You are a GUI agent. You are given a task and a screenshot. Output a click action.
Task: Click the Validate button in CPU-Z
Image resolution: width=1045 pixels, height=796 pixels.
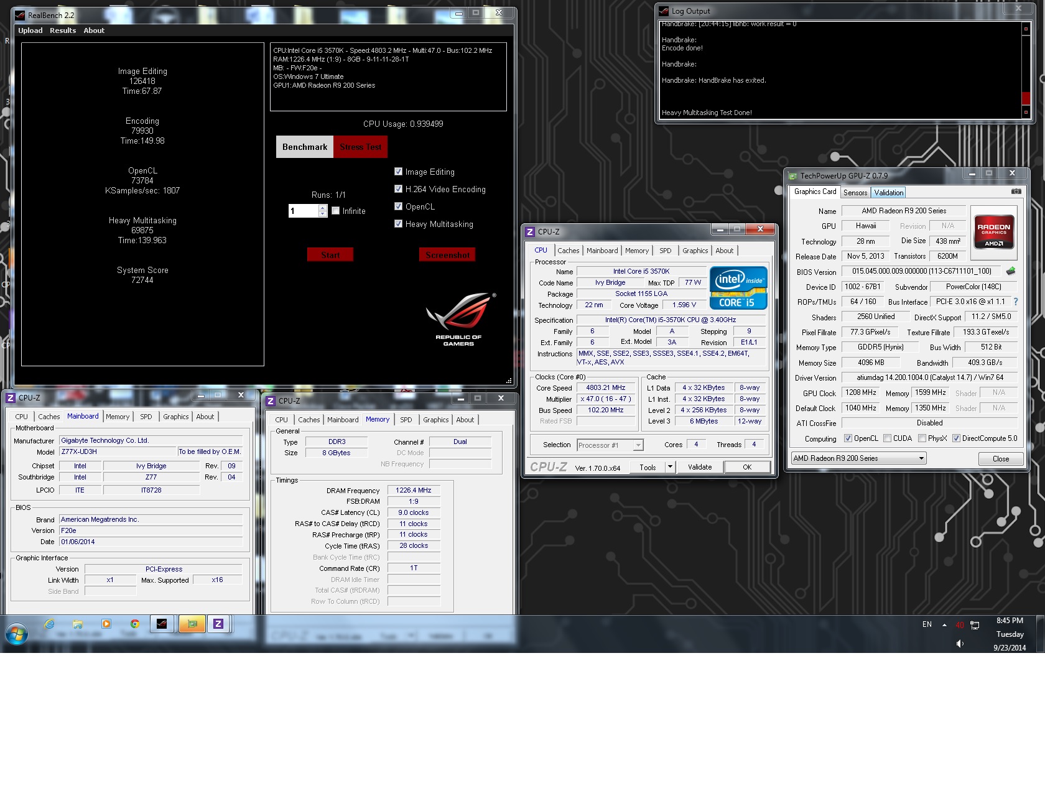coord(700,467)
